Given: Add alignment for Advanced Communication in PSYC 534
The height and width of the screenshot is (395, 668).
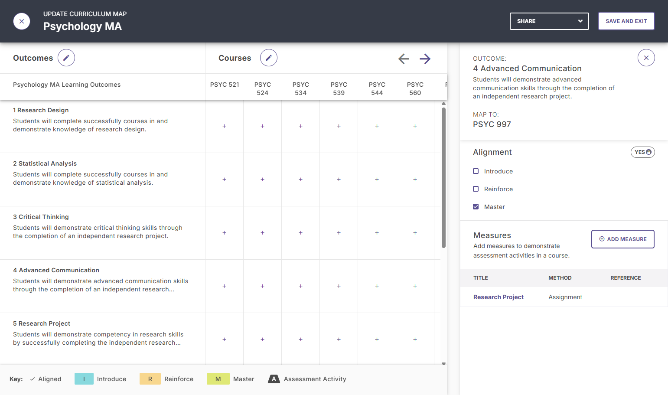Looking at the screenshot, I should (300, 286).
